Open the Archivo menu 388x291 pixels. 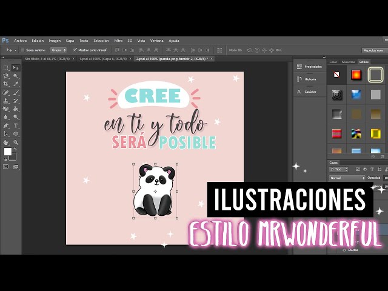20,41
